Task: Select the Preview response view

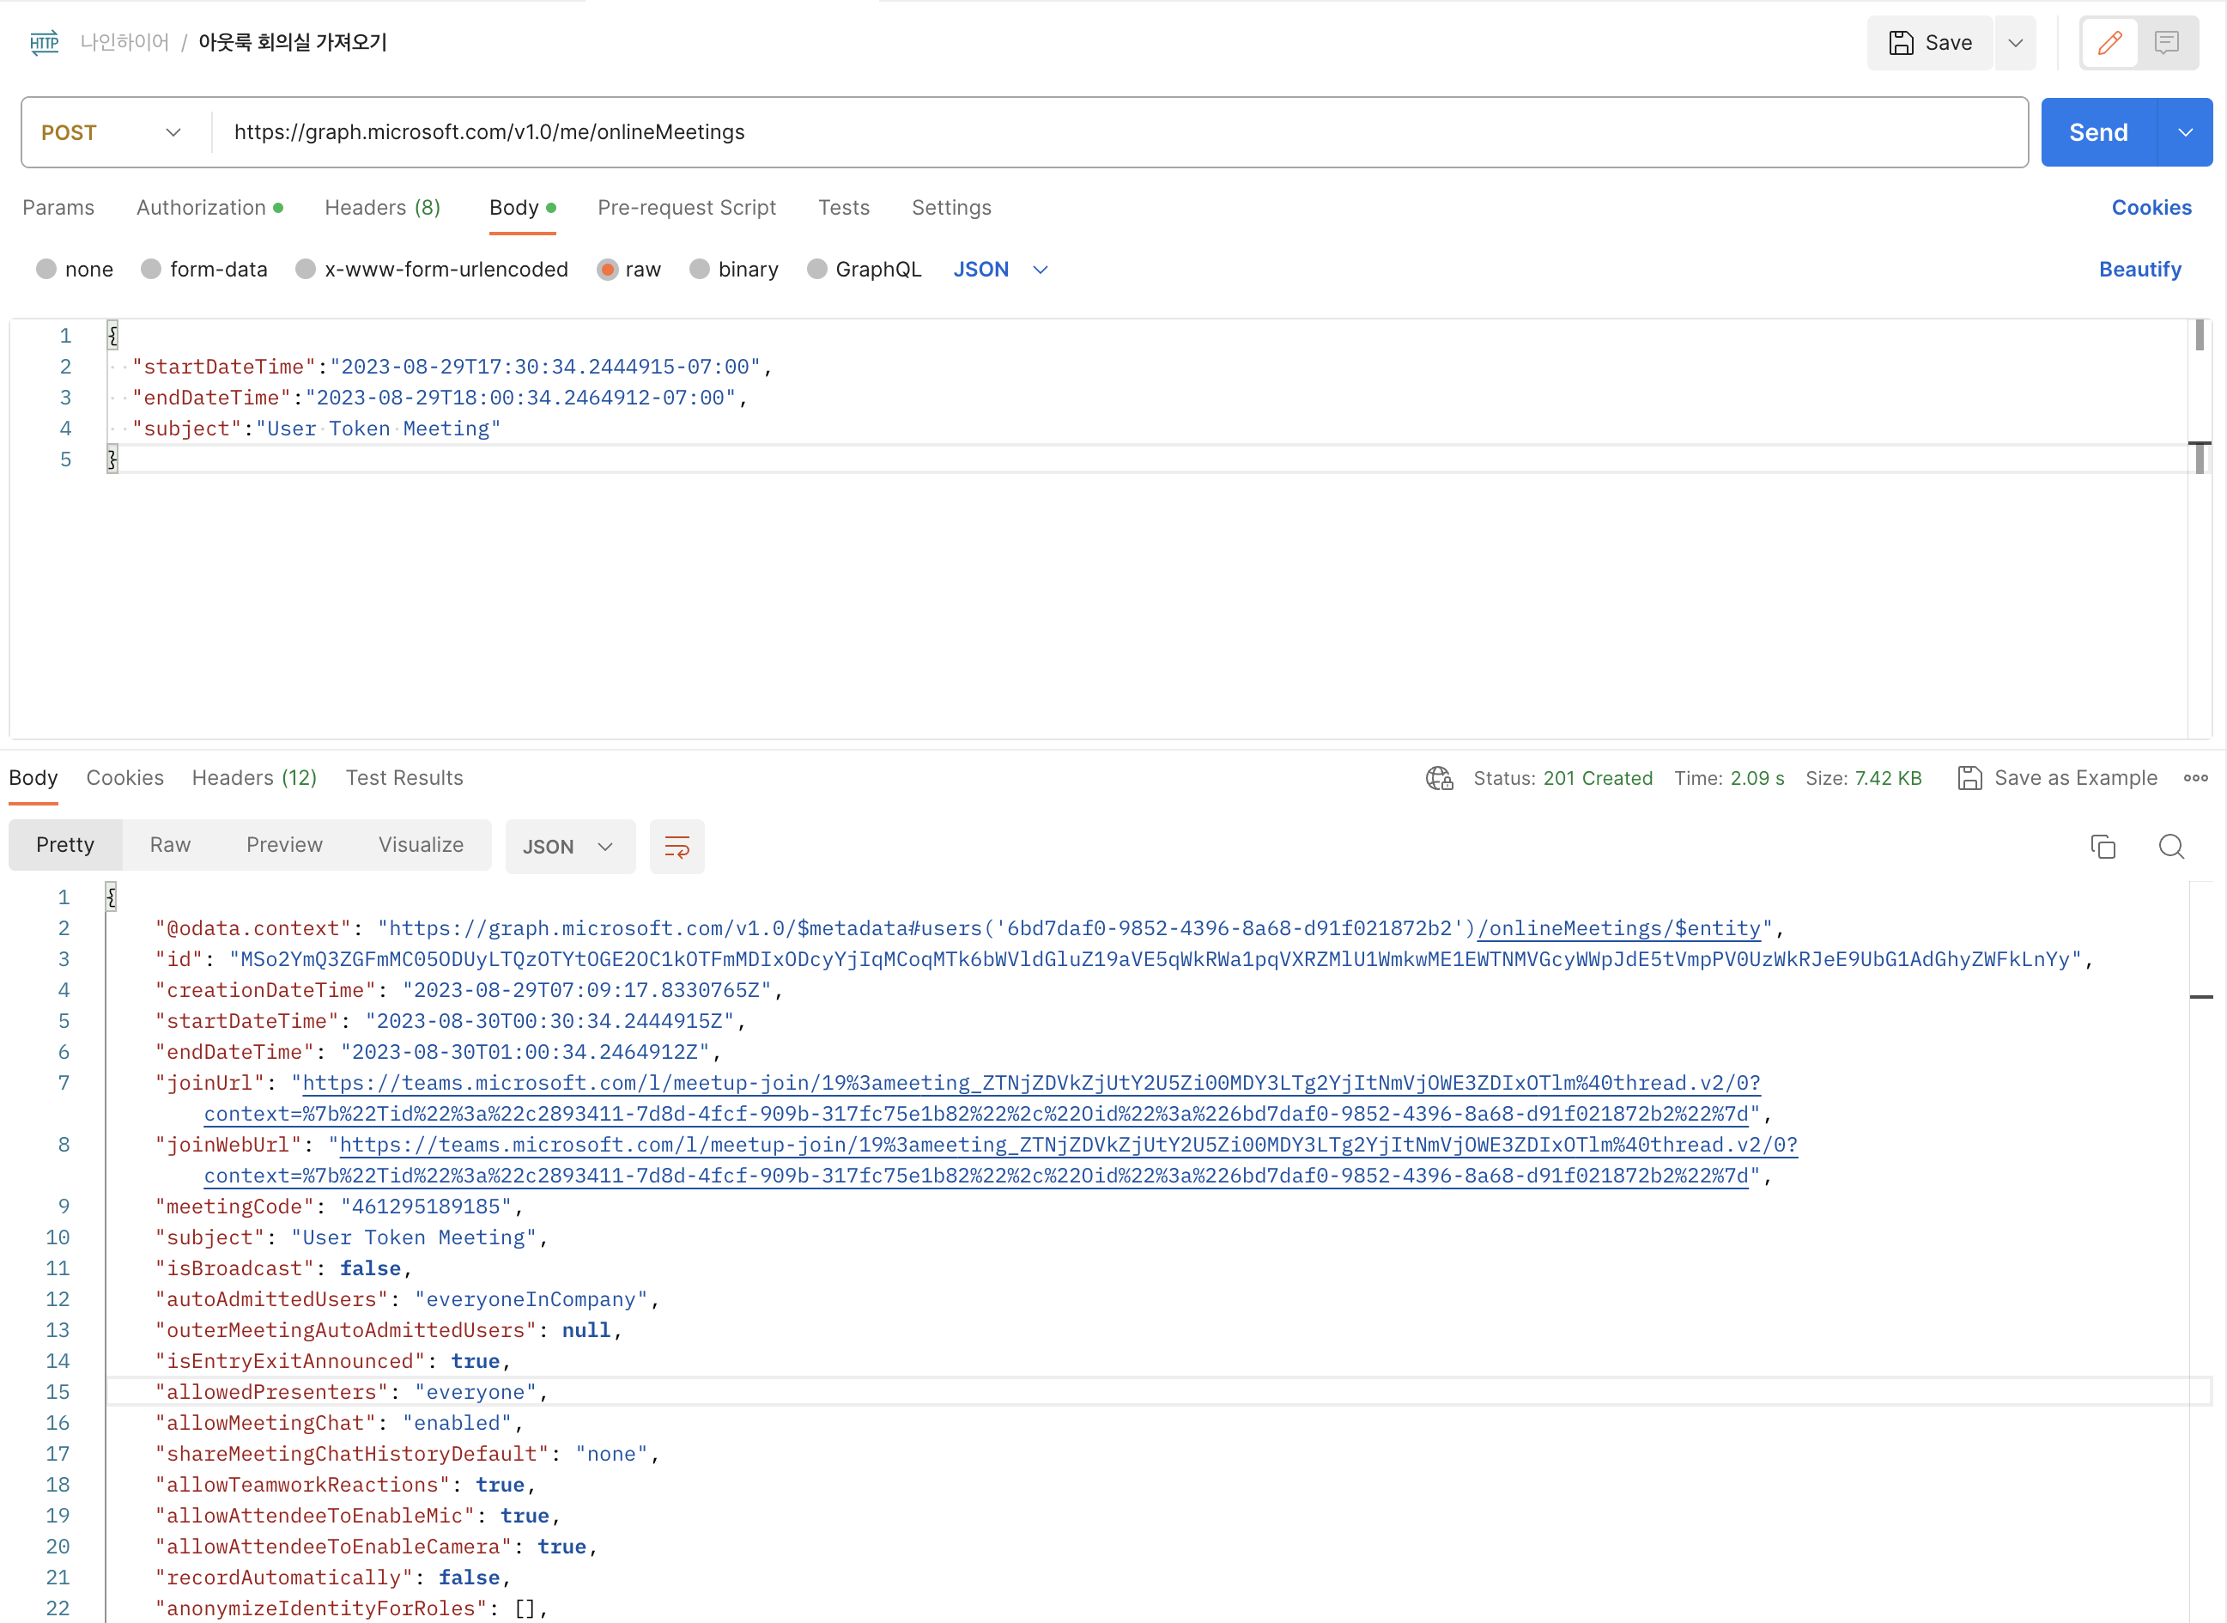Action: click(284, 845)
